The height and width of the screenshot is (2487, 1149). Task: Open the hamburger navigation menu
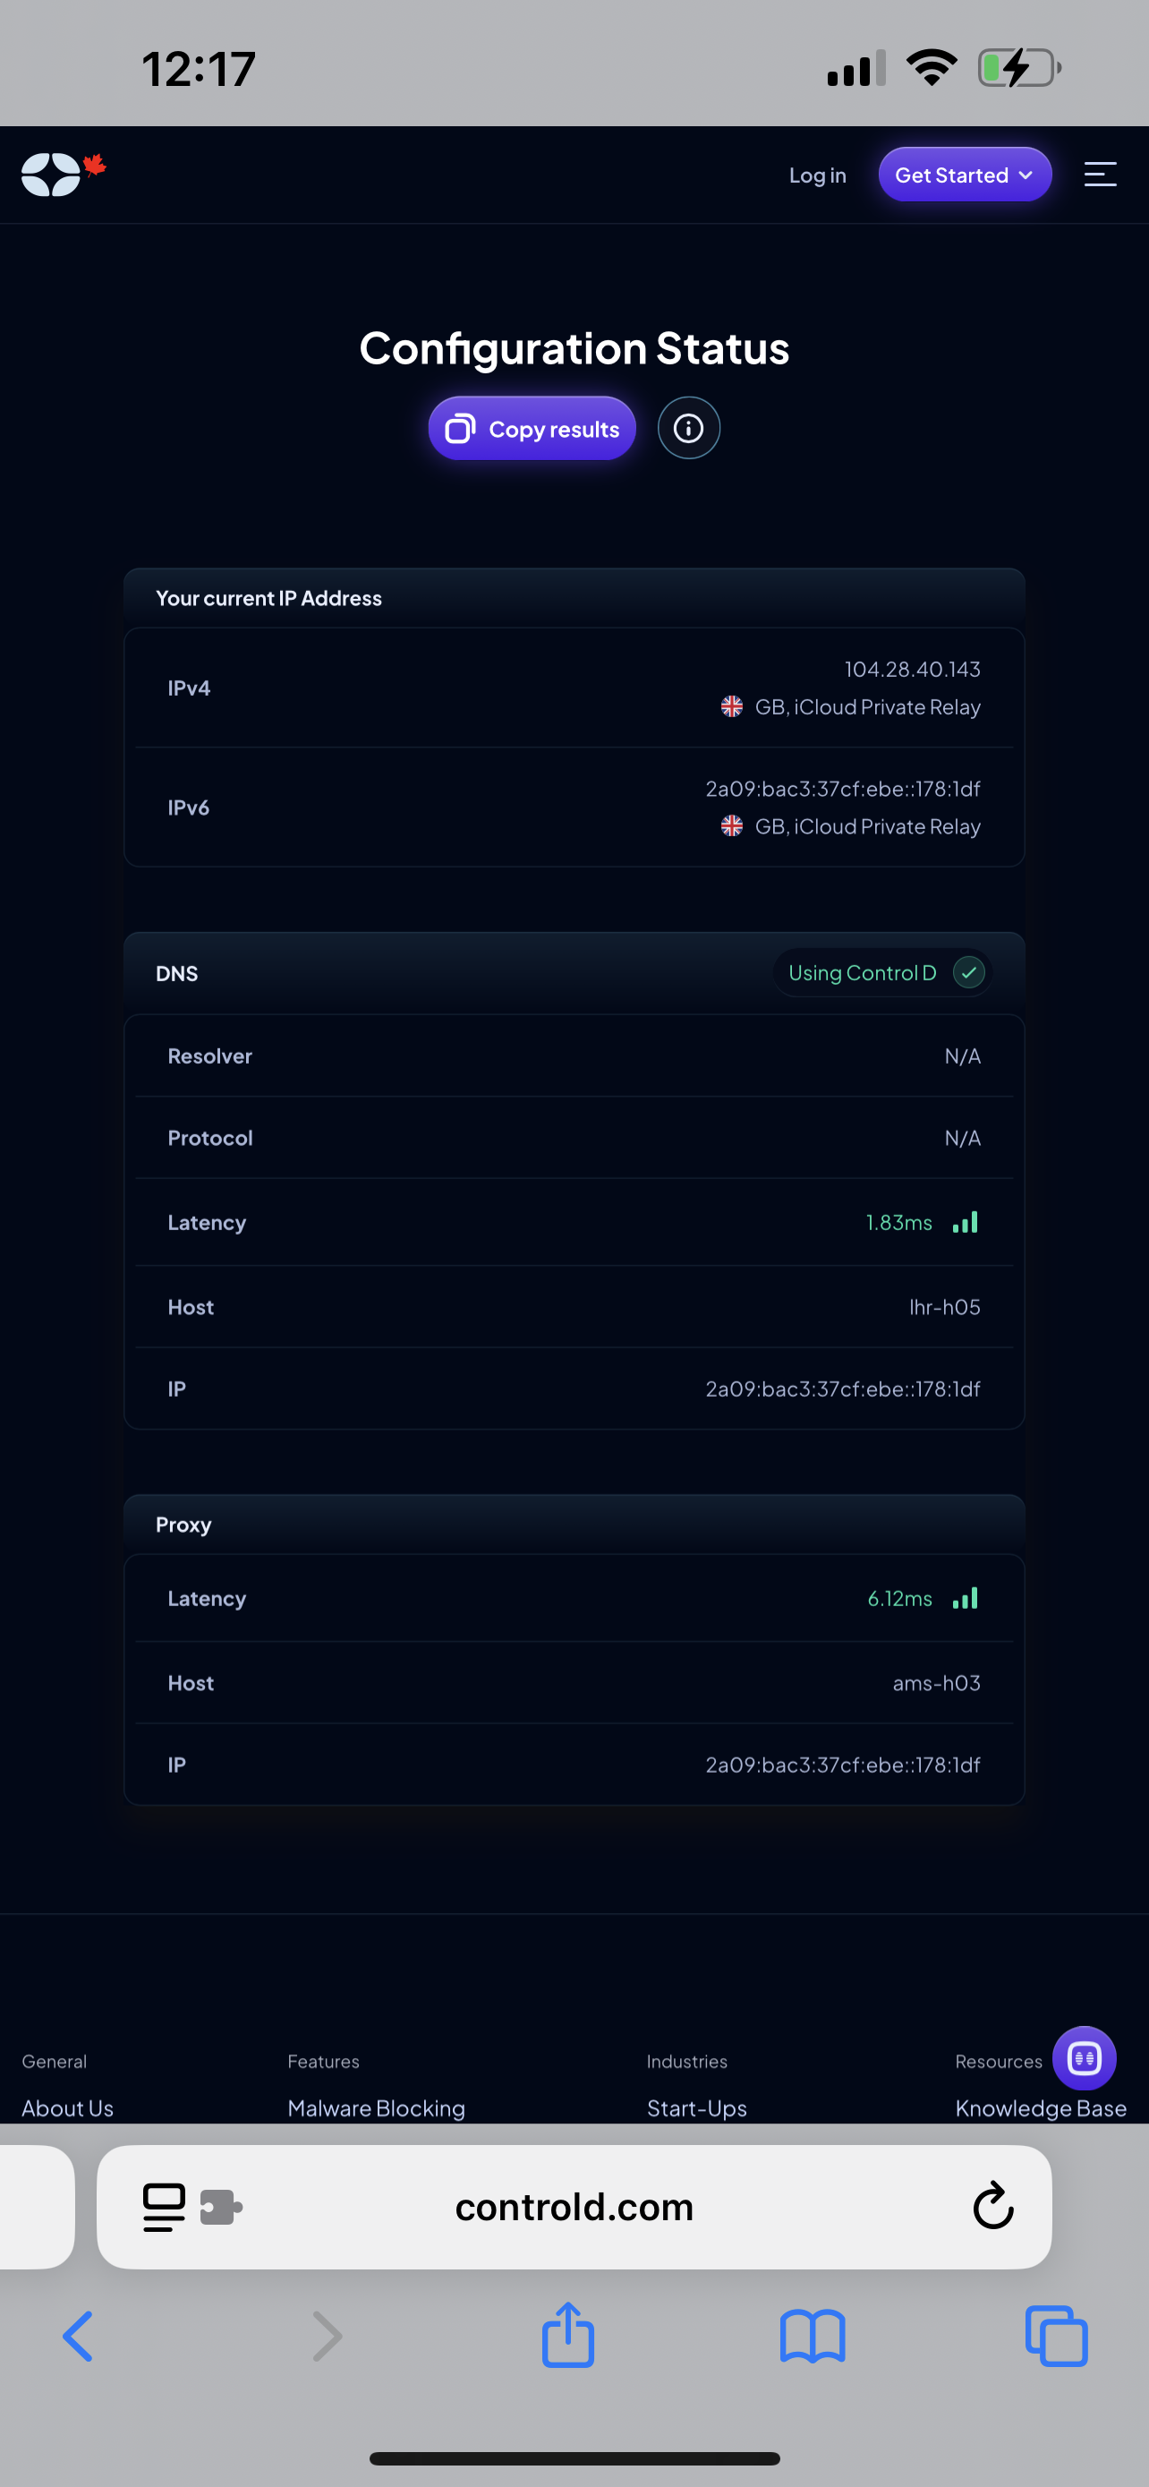[x=1100, y=175]
